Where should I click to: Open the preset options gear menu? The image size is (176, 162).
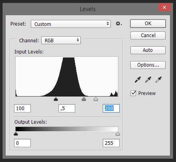[x=119, y=24]
